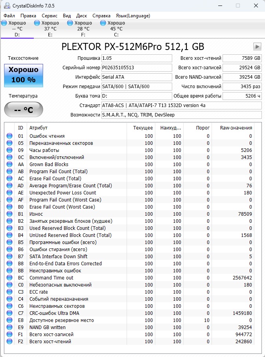This screenshot has width=265, height=357.
Task: Click the next disk arrow button
Action: pyautogui.click(x=257, y=47)
